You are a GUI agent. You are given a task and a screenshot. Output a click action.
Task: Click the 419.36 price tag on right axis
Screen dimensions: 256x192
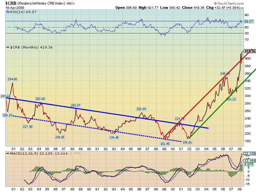point(250,51)
